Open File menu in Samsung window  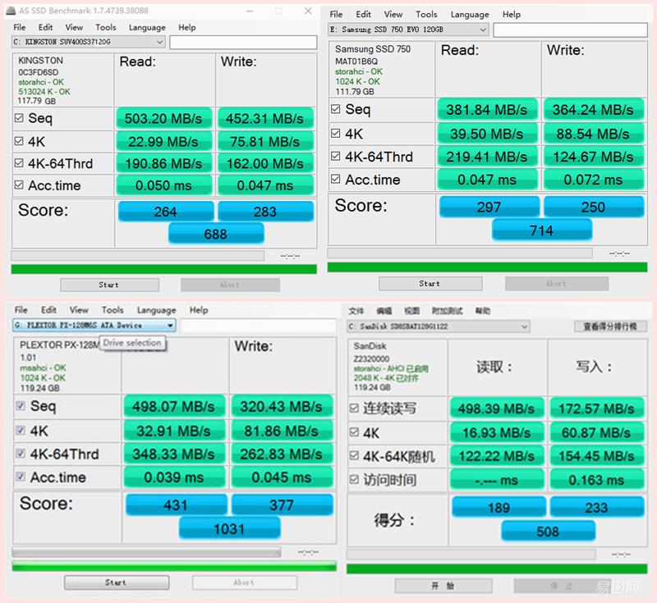(x=336, y=14)
